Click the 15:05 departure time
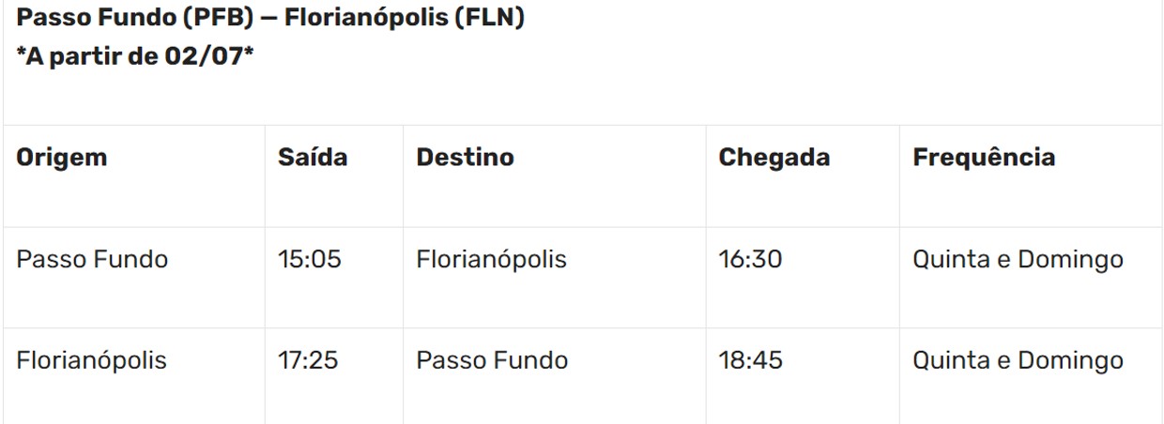The image size is (1164, 424). 310,260
